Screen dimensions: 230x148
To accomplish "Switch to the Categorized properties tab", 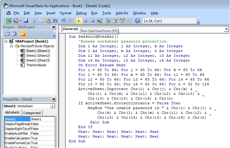I will pyautogui.click(x=32, y=113).
